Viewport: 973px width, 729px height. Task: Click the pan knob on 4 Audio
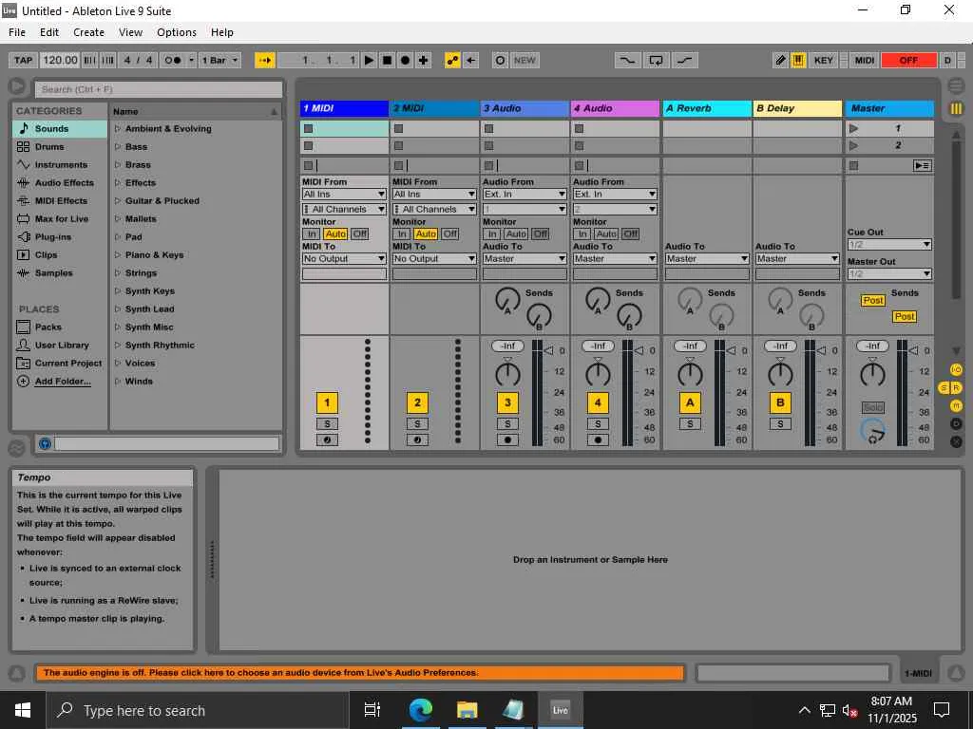click(598, 374)
